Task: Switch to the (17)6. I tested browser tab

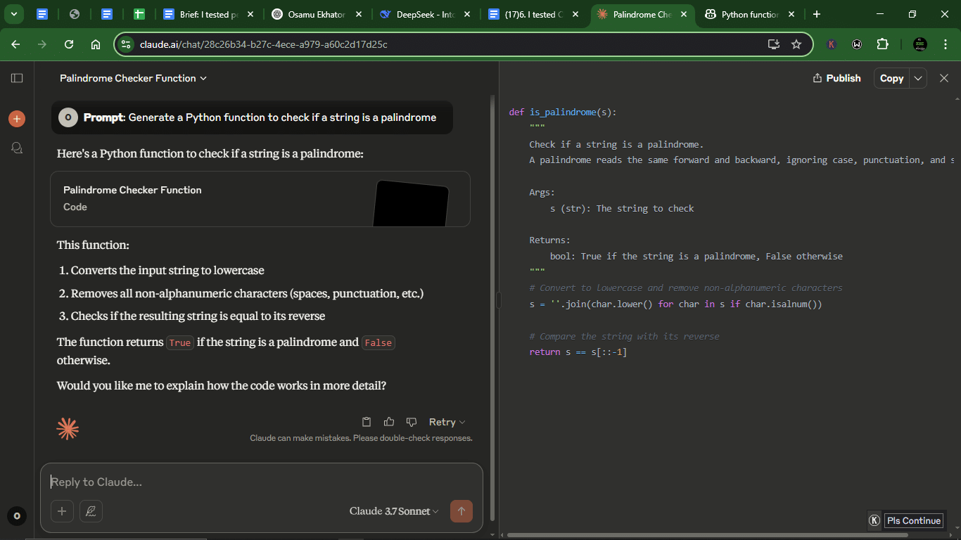Action: 533,14
